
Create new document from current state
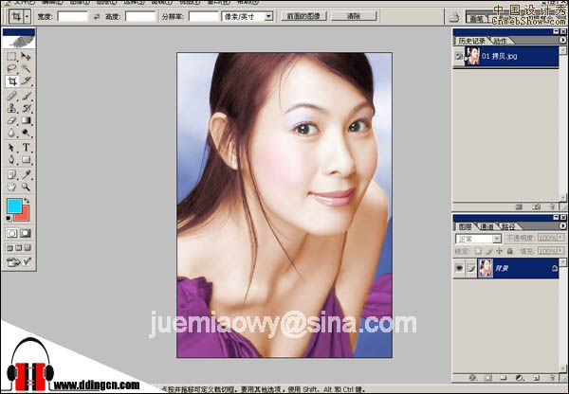519,206
